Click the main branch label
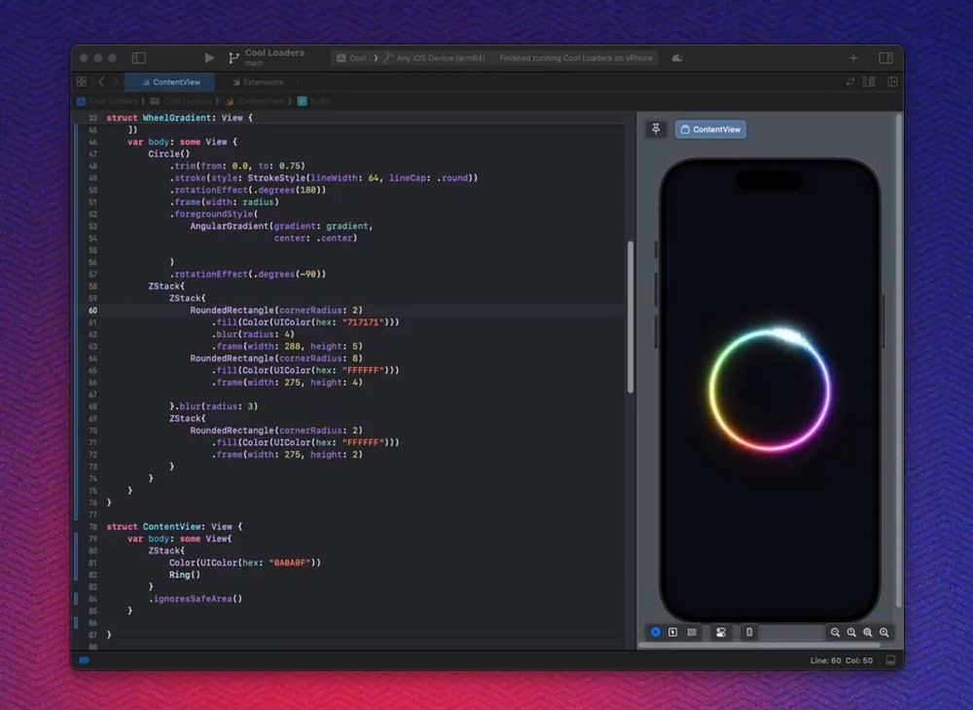This screenshot has width=973, height=710. (253, 63)
